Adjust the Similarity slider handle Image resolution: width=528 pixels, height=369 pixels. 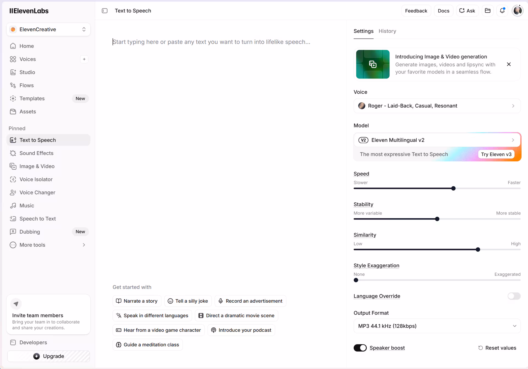coord(478,249)
